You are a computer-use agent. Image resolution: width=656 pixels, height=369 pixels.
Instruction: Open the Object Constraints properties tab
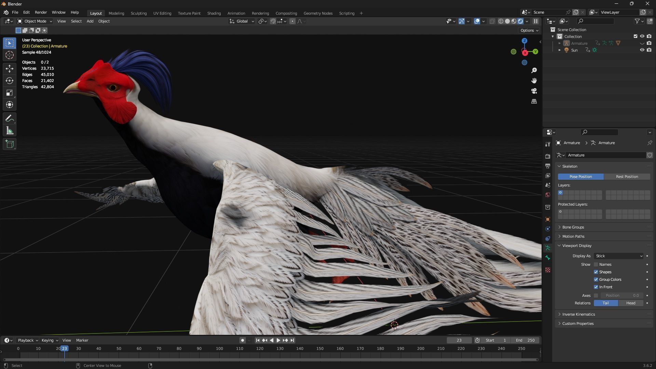pyautogui.click(x=548, y=238)
